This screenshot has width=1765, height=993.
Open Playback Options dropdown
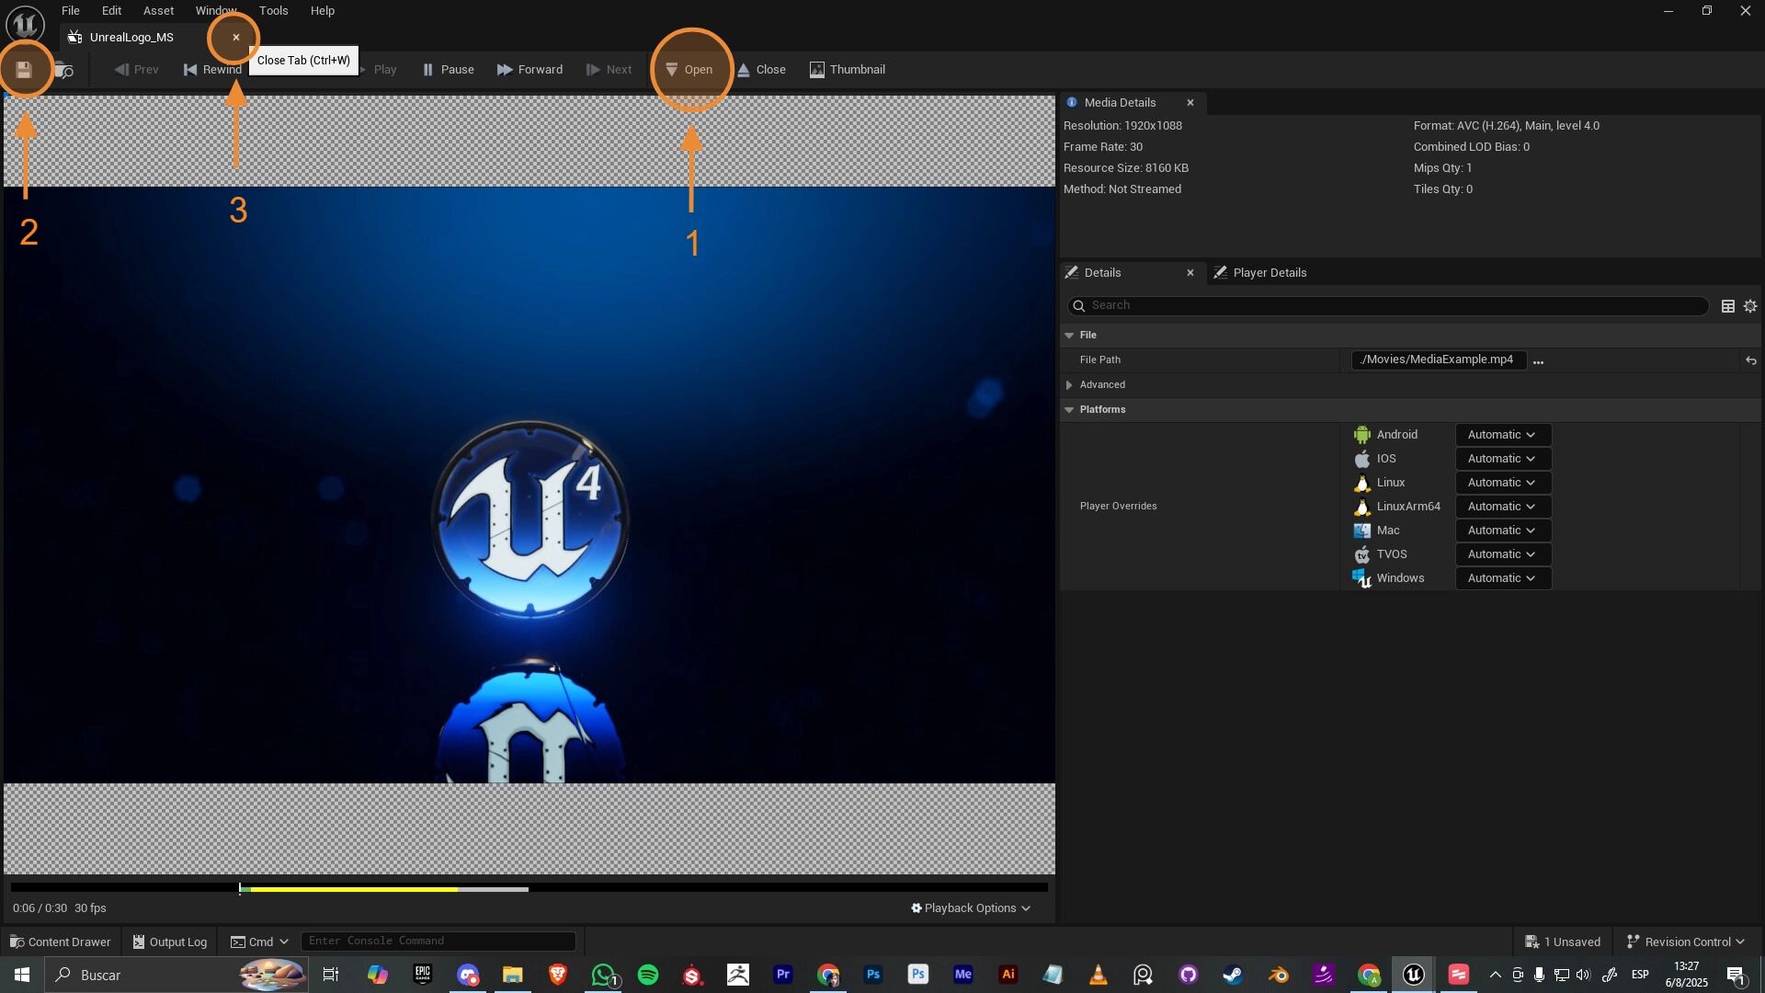[970, 908]
